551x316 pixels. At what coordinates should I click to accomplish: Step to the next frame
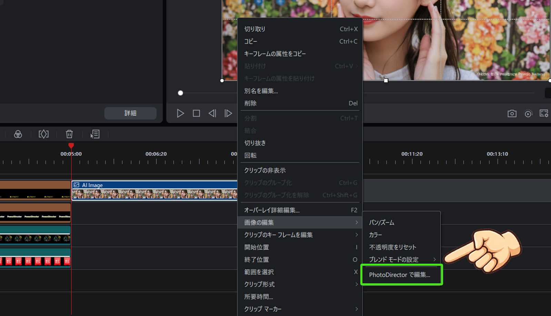pos(228,113)
